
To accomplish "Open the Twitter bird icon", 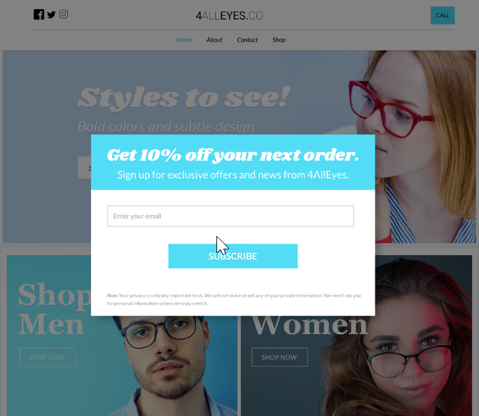I will (51, 14).
